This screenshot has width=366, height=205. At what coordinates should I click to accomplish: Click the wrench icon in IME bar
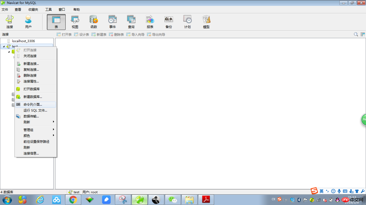[363, 191]
